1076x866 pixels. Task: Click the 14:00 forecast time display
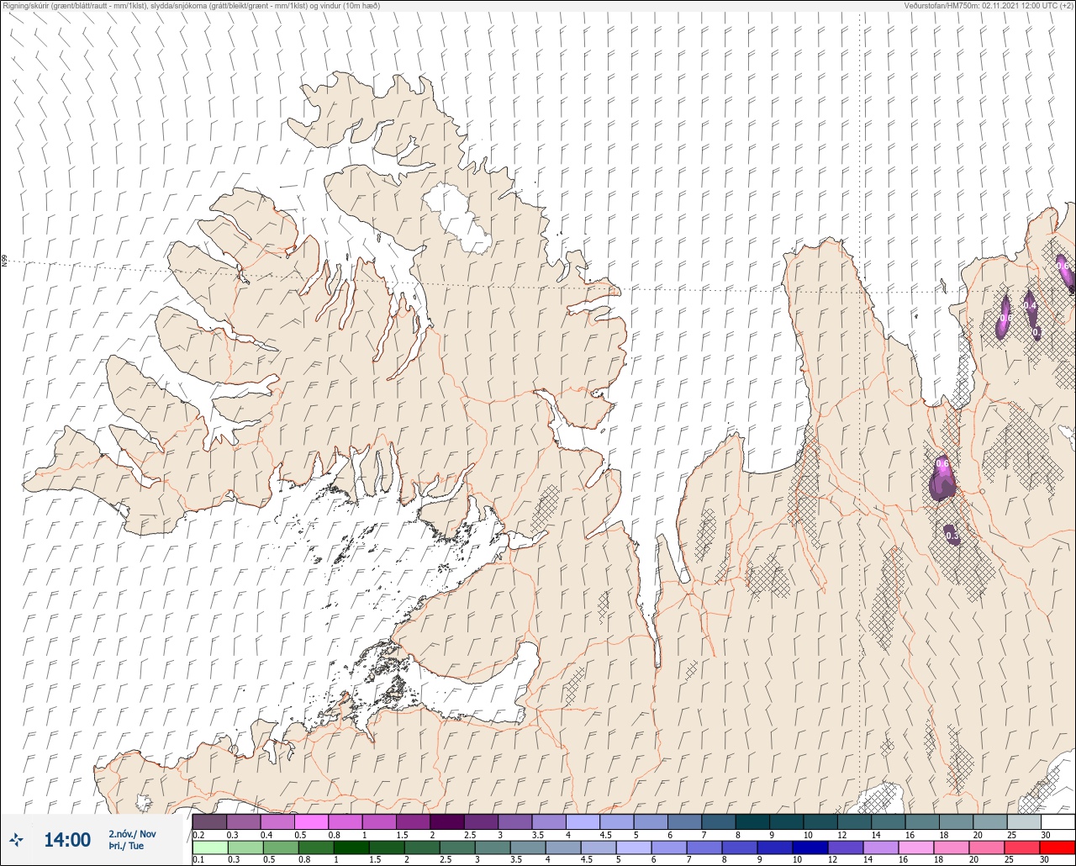(66, 840)
